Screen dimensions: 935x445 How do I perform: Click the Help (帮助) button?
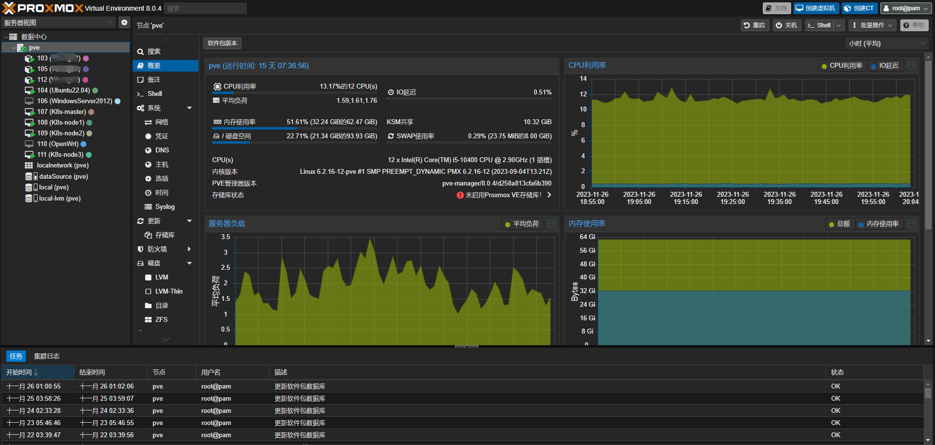914,25
